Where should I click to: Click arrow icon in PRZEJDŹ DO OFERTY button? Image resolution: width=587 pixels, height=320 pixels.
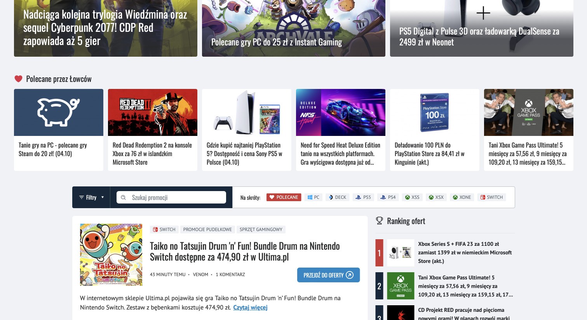click(x=350, y=275)
